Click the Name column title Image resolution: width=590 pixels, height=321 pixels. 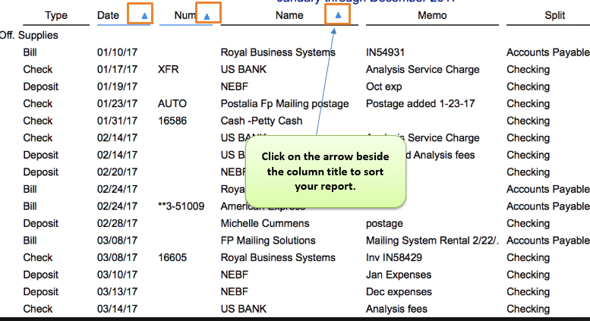pyautogui.click(x=289, y=15)
